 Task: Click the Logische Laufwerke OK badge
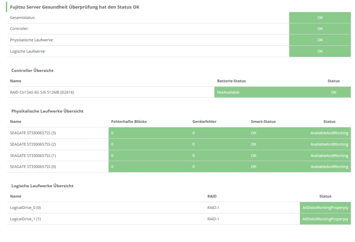tap(319, 51)
